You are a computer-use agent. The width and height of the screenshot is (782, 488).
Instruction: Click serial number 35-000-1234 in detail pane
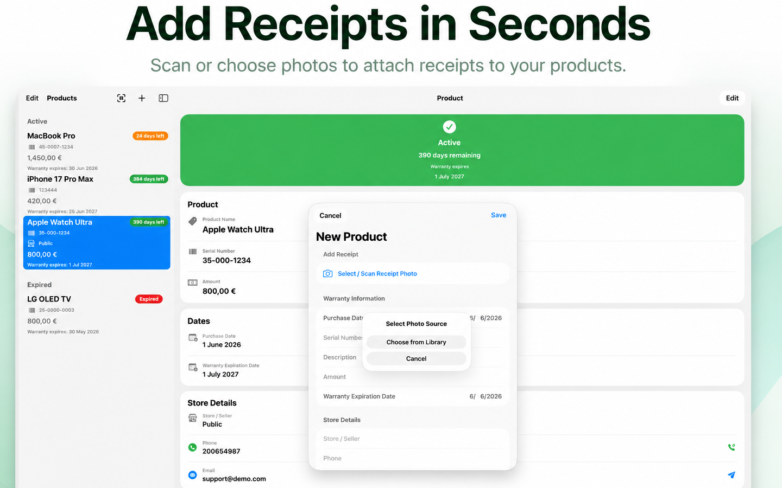[x=226, y=260]
